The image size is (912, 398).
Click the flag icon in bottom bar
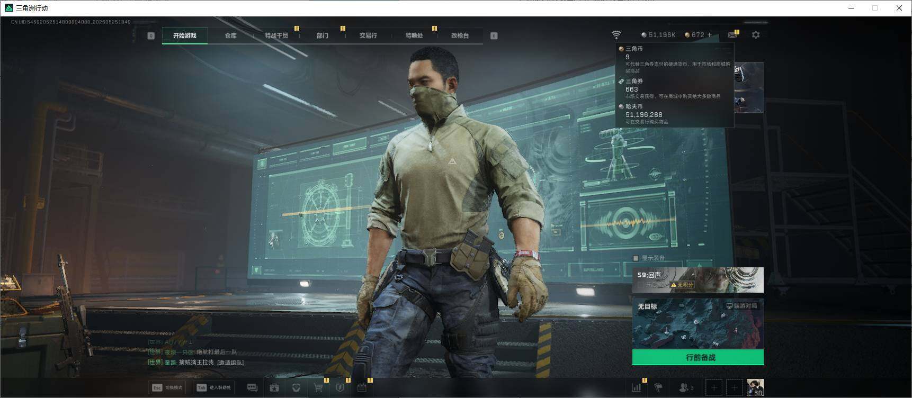pos(658,388)
